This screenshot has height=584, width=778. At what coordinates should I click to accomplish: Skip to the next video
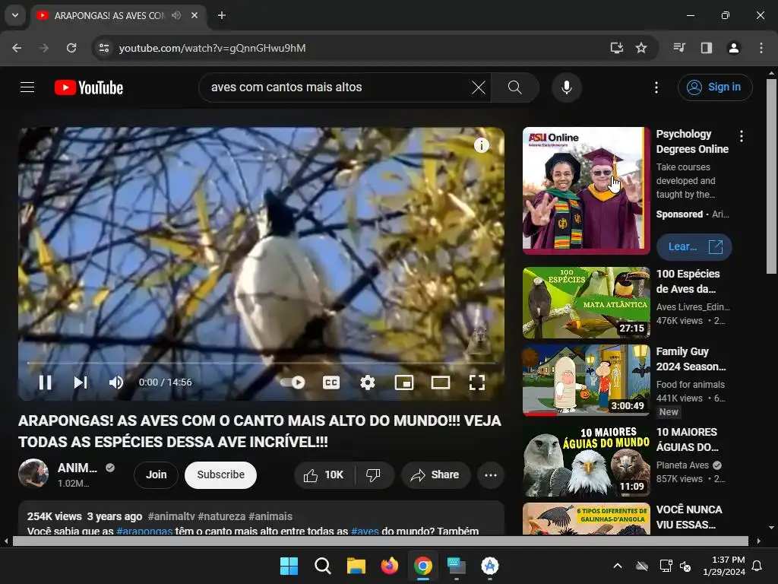[81, 382]
